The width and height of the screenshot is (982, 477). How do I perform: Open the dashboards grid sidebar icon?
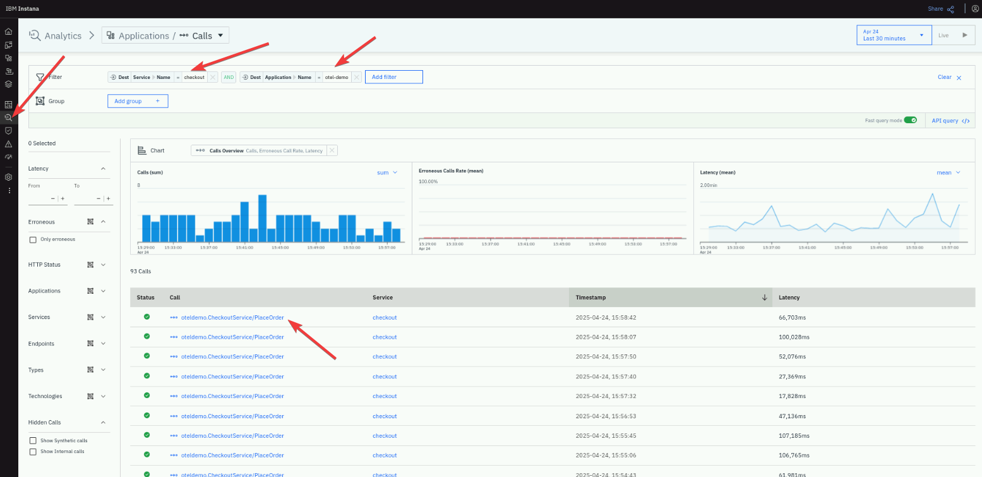click(9, 104)
